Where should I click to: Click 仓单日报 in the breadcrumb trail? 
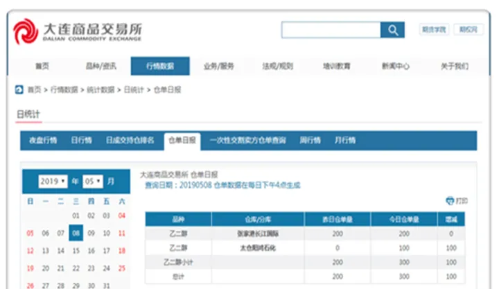pyautogui.click(x=168, y=90)
